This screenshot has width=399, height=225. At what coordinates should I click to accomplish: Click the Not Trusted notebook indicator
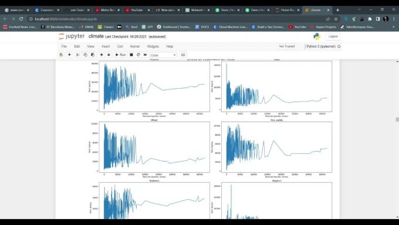pos(287,46)
